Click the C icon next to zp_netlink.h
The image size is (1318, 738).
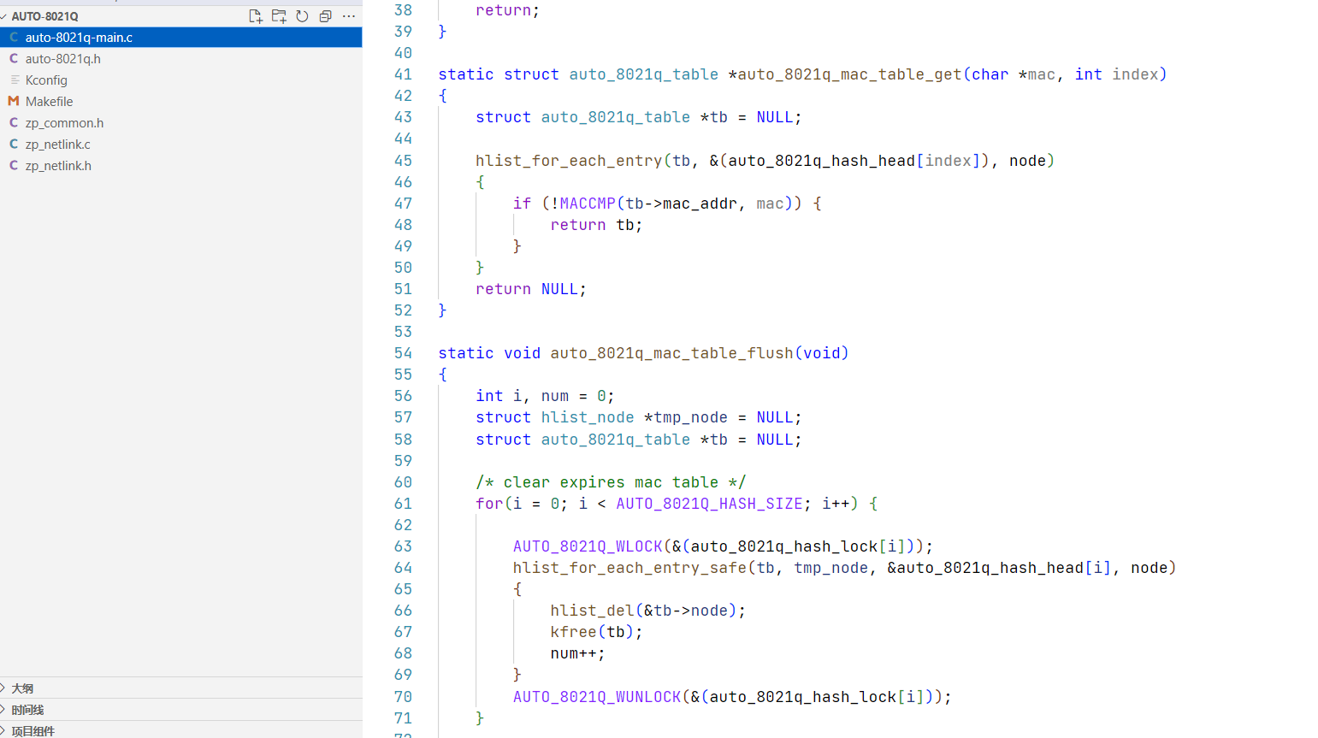pyautogui.click(x=14, y=166)
